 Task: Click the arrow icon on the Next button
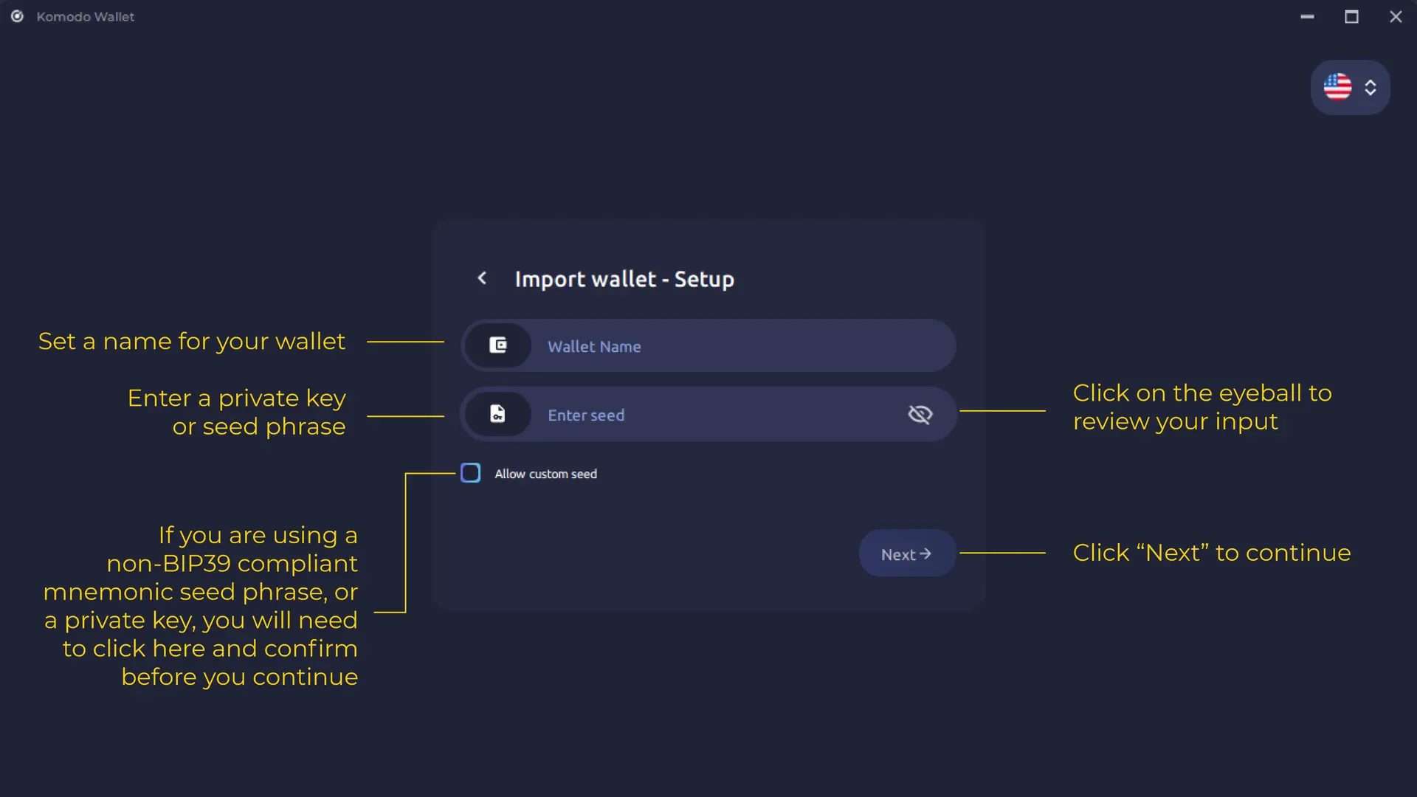925,553
